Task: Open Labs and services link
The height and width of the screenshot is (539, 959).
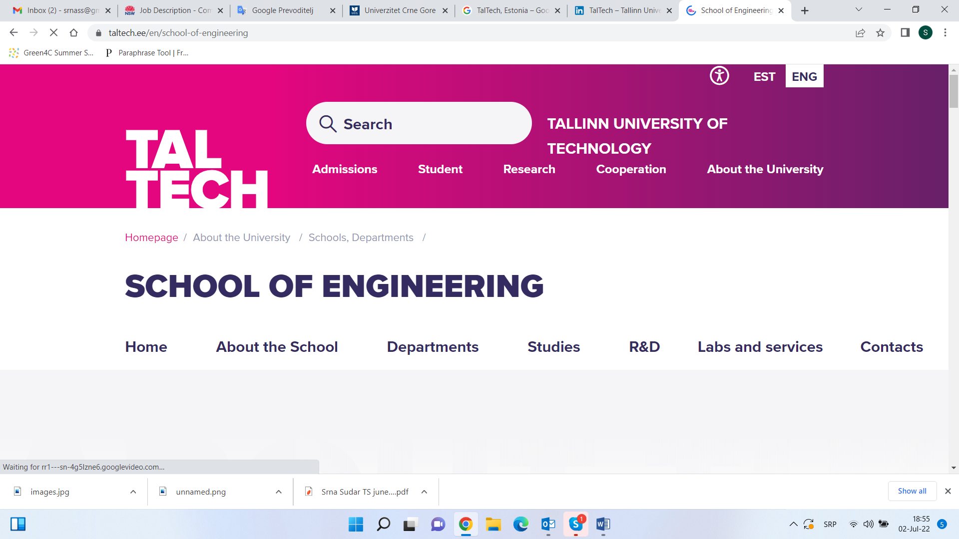Action: [760, 347]
